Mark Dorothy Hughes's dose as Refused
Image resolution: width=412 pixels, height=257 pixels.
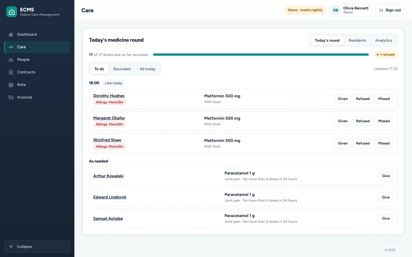click(x=363, y=99)
